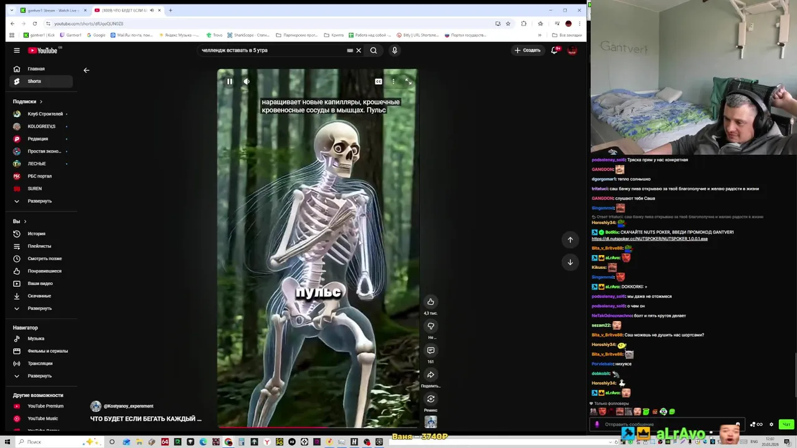Image resolution: width=797 pixels, height=448 pixels.
Task: Open YouTube Music in the sidebar
Action: click(x=40, y=419)
